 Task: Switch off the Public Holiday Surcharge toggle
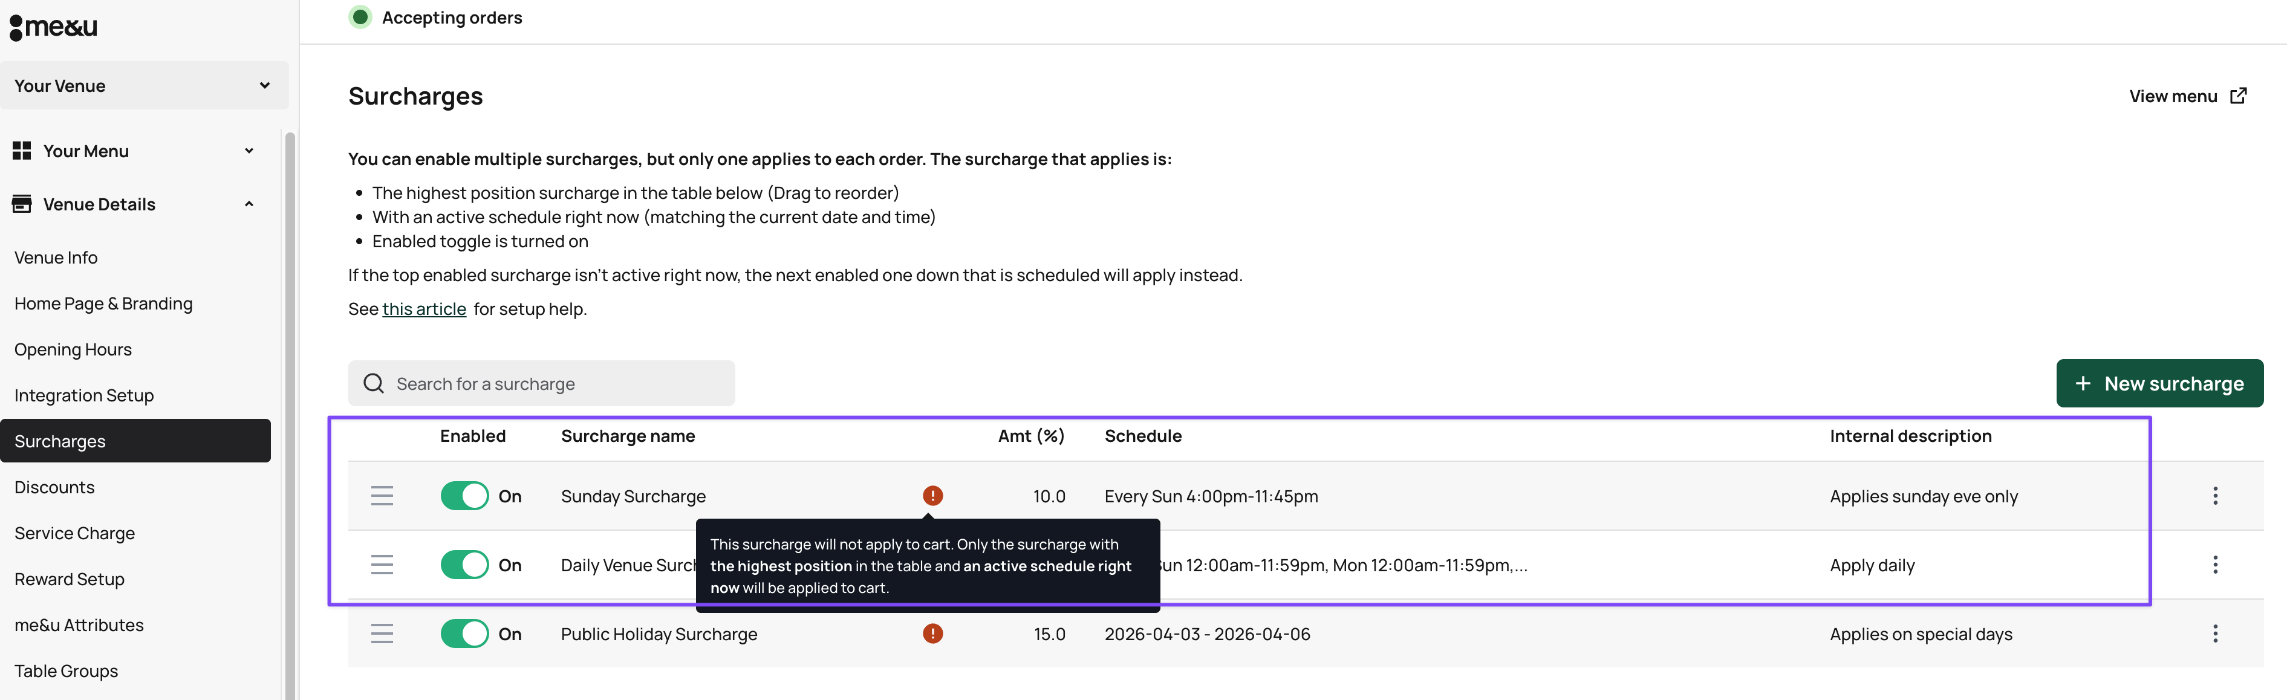point(464,634)
